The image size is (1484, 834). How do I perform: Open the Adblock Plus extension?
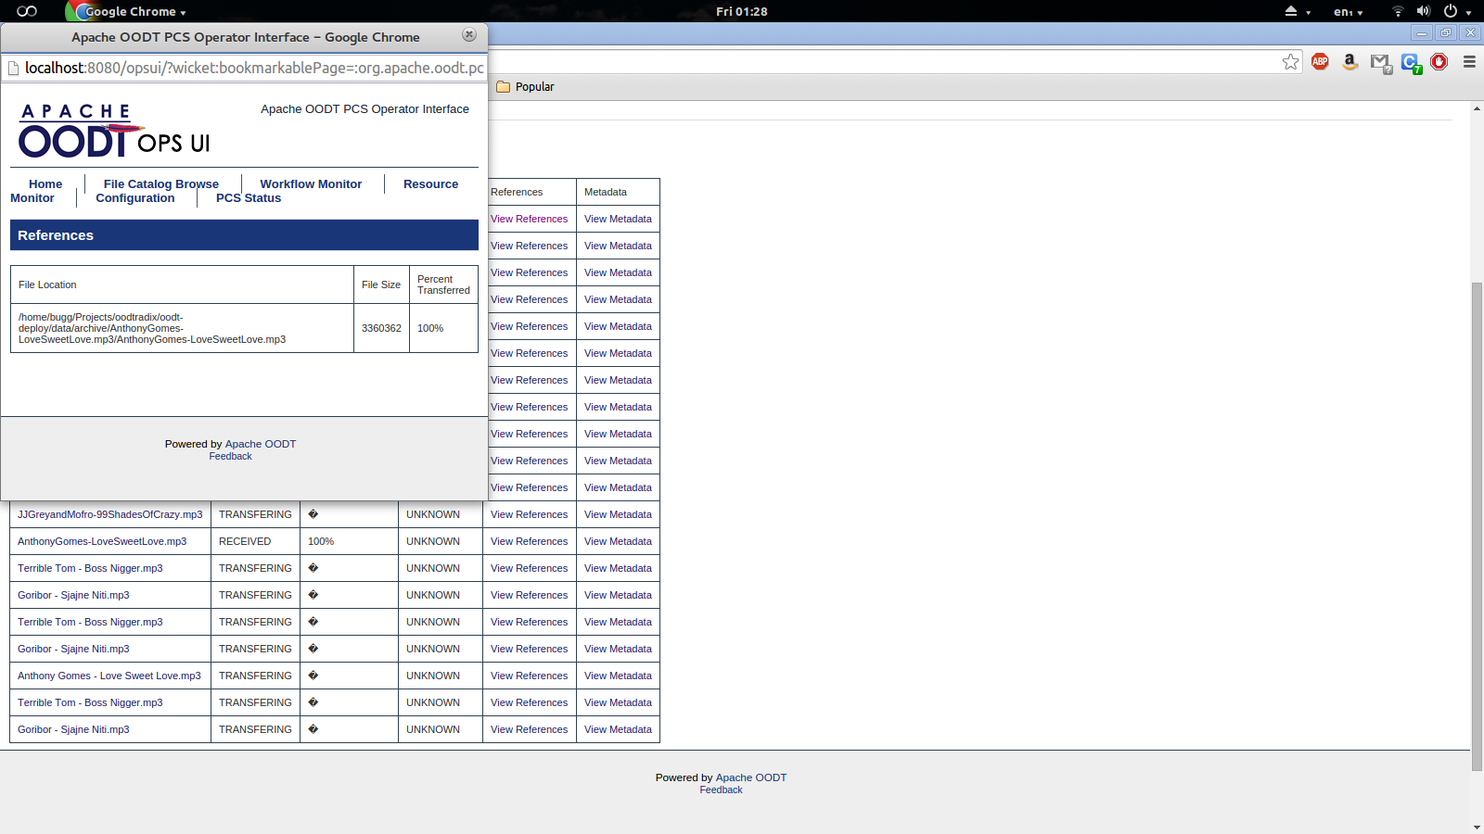[x=1320, y=62]
